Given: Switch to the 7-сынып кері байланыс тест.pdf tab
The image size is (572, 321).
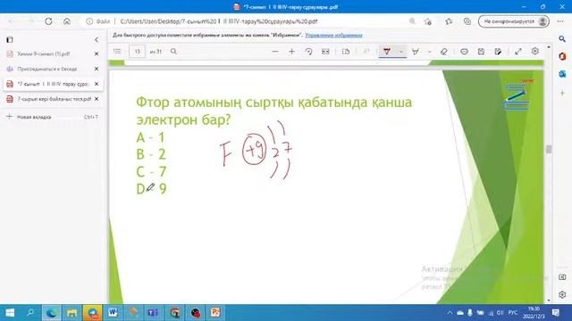Looking at the screenshot, I should click(54, 99).
